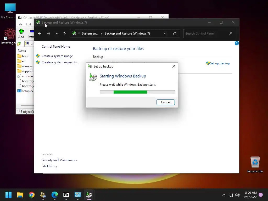Click the window title icon of Backup and Restore
The width and height of the screenshot is (268, 201).
[38, 23]
